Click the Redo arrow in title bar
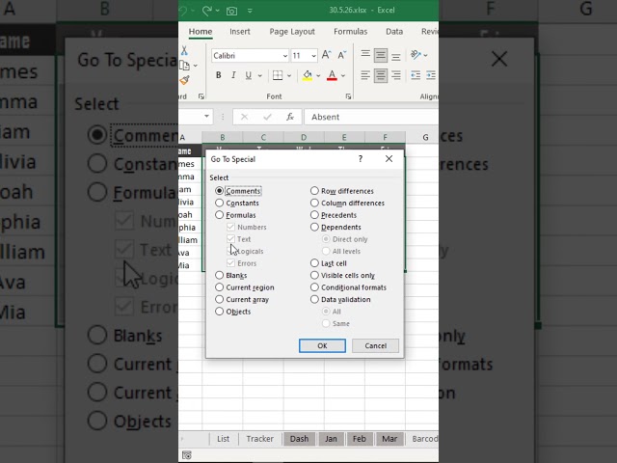The height and width of the screenshot is (463, 617). (x=206, y=11)
